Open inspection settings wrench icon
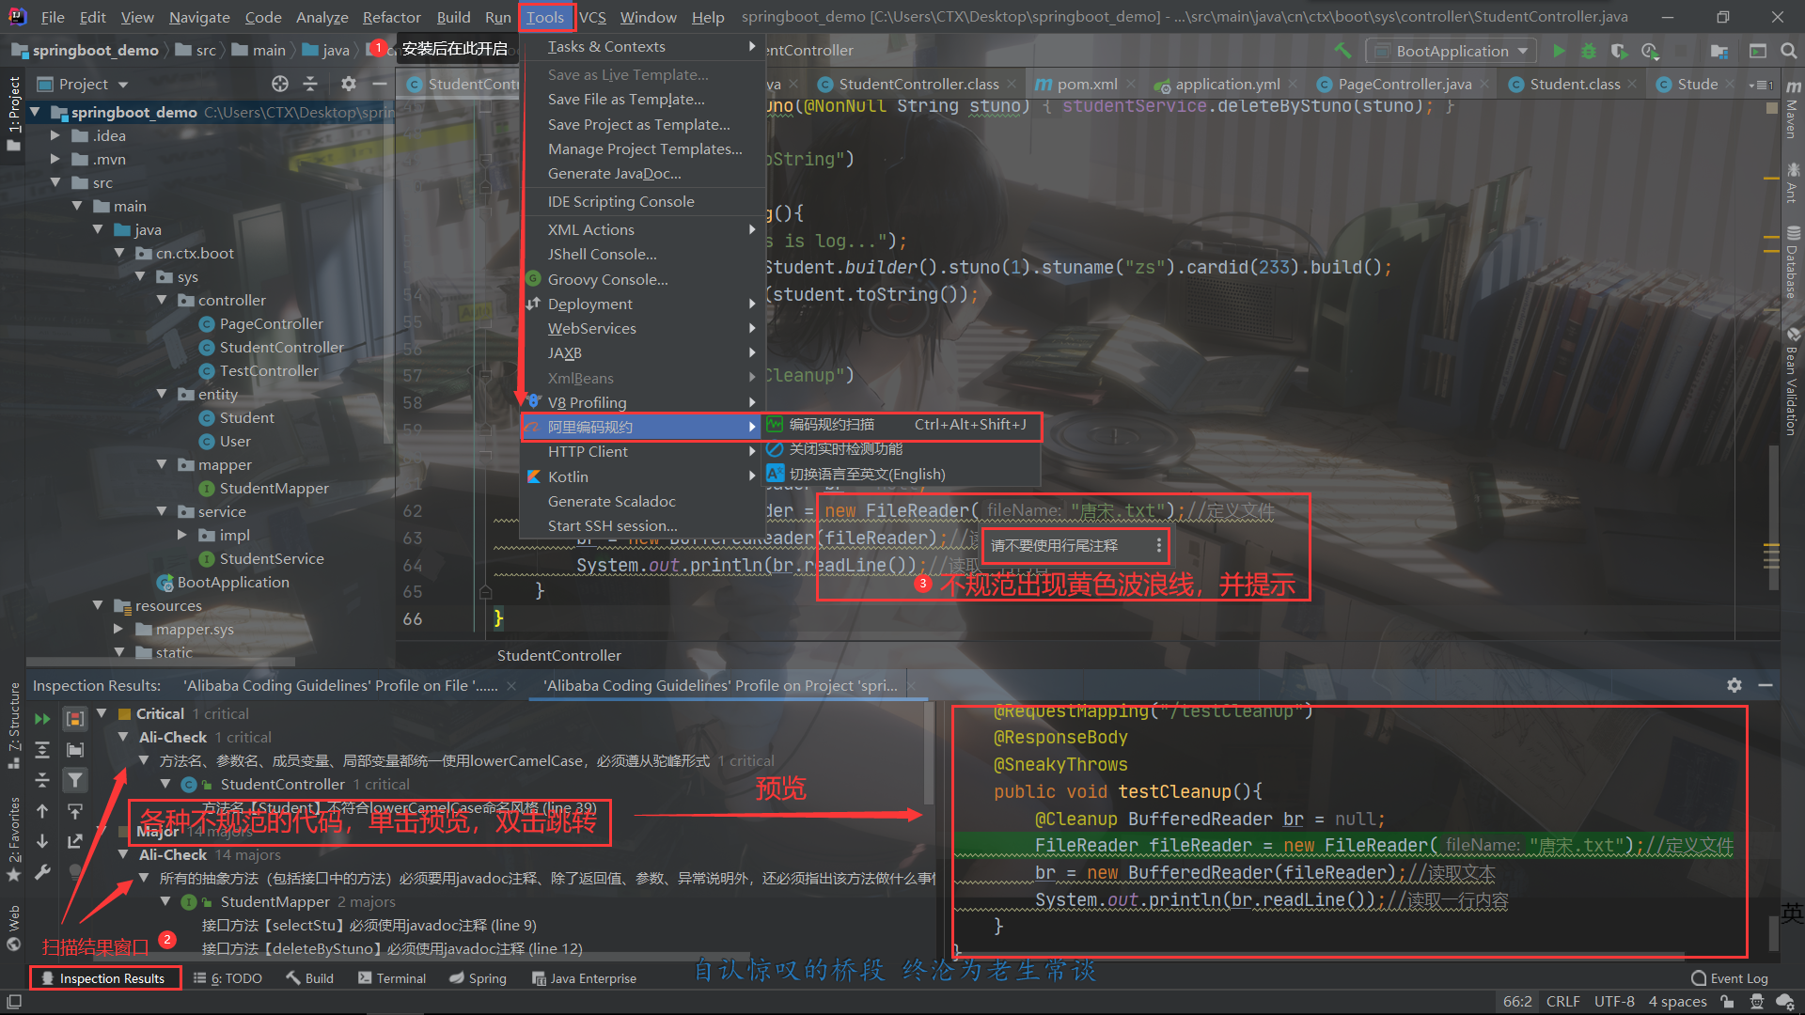Viewport: 1805px width, 1015px height. coord(42,872)
